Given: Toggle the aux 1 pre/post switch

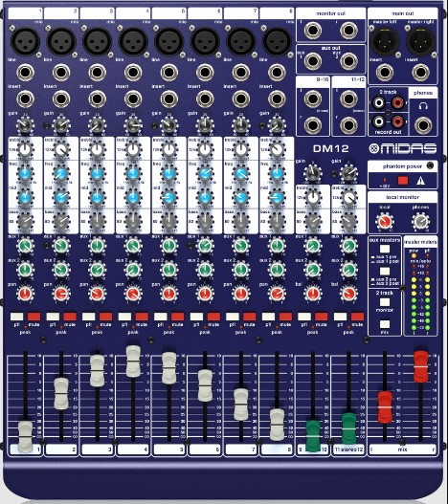Looking at the screenshot, I should click(x=385, y=249).
